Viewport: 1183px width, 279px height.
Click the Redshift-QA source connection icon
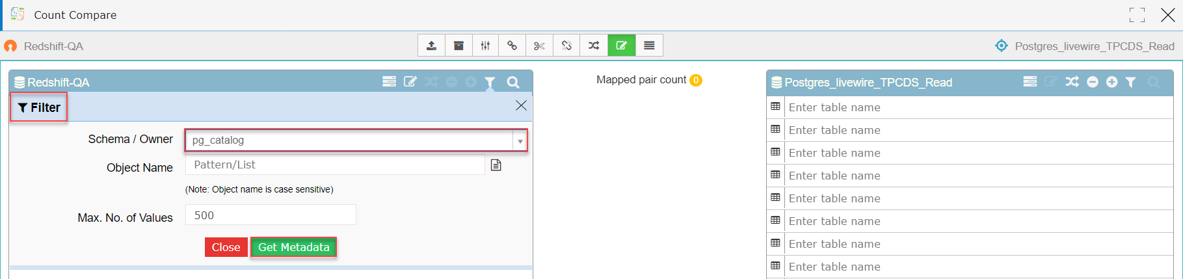point(10,46)
